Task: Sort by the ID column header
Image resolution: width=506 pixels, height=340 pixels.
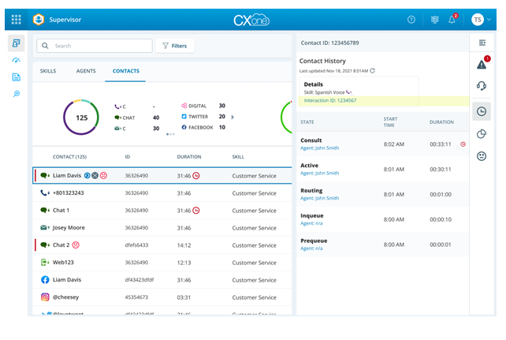Action: pos(128,157)
